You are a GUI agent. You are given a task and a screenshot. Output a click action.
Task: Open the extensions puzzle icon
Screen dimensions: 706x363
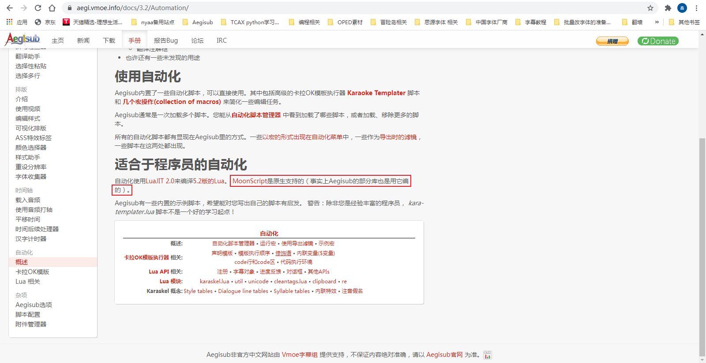pos(668,8)
